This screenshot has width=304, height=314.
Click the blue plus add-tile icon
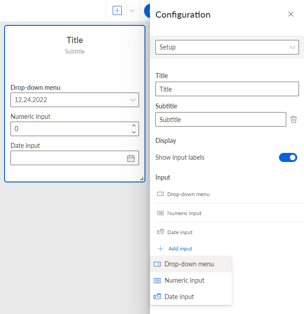(x=117, y=10)
